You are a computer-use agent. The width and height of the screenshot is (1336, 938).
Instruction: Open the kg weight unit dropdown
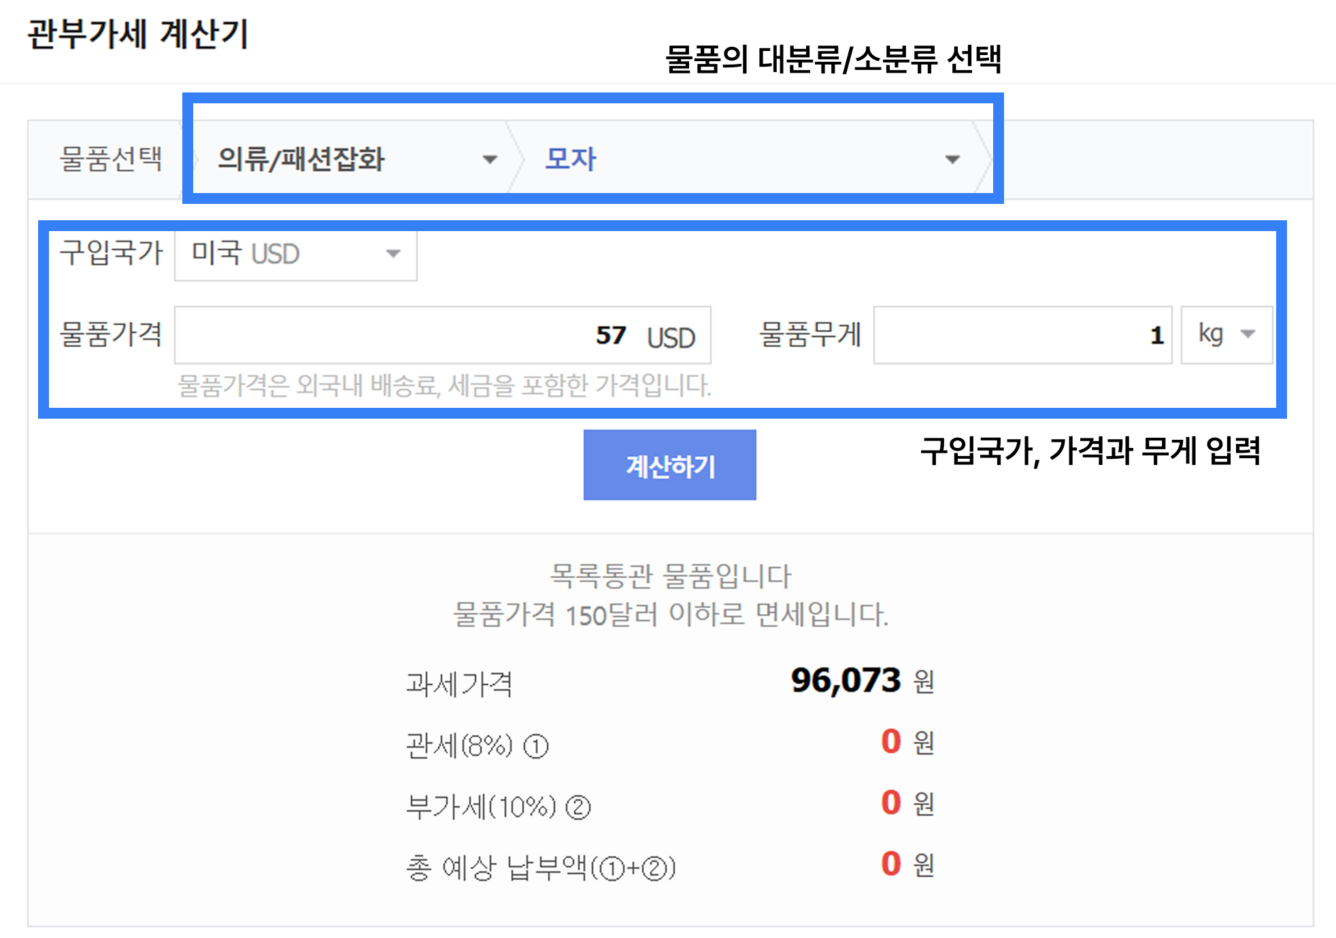pos(1224,334)
